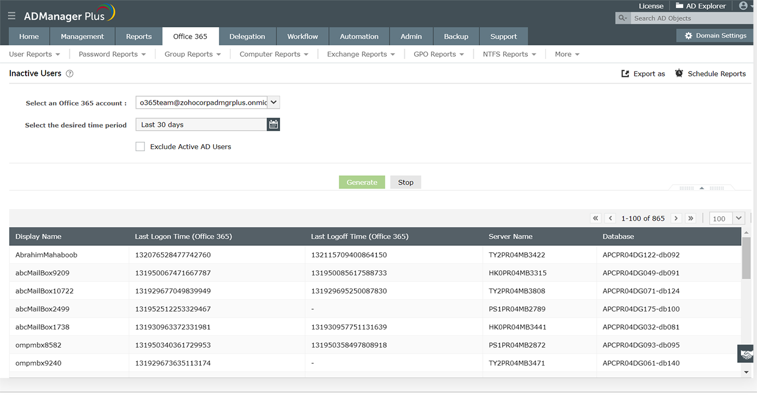Click the Domain Settings button
Viewport: 757px width, 395px height.
(x=715, y=36)
